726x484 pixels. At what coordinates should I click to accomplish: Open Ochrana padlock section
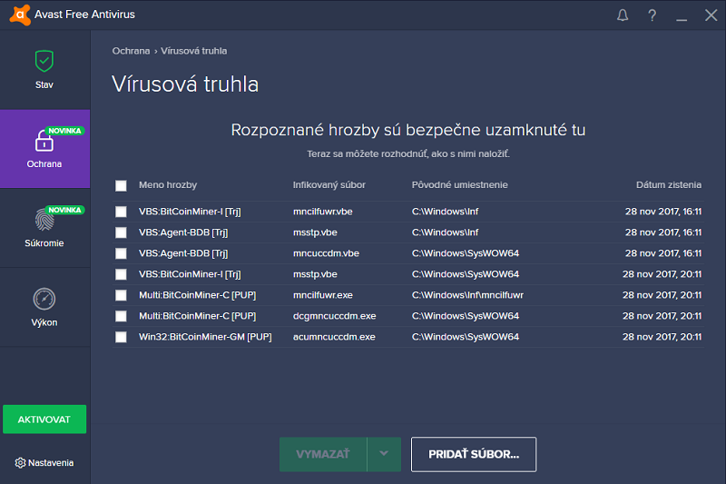tap(44, 149)
